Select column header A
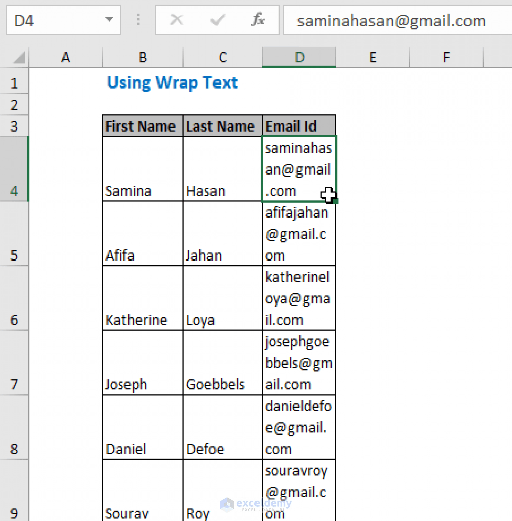The height and width of the screenshot is (521, 512). 65,57
